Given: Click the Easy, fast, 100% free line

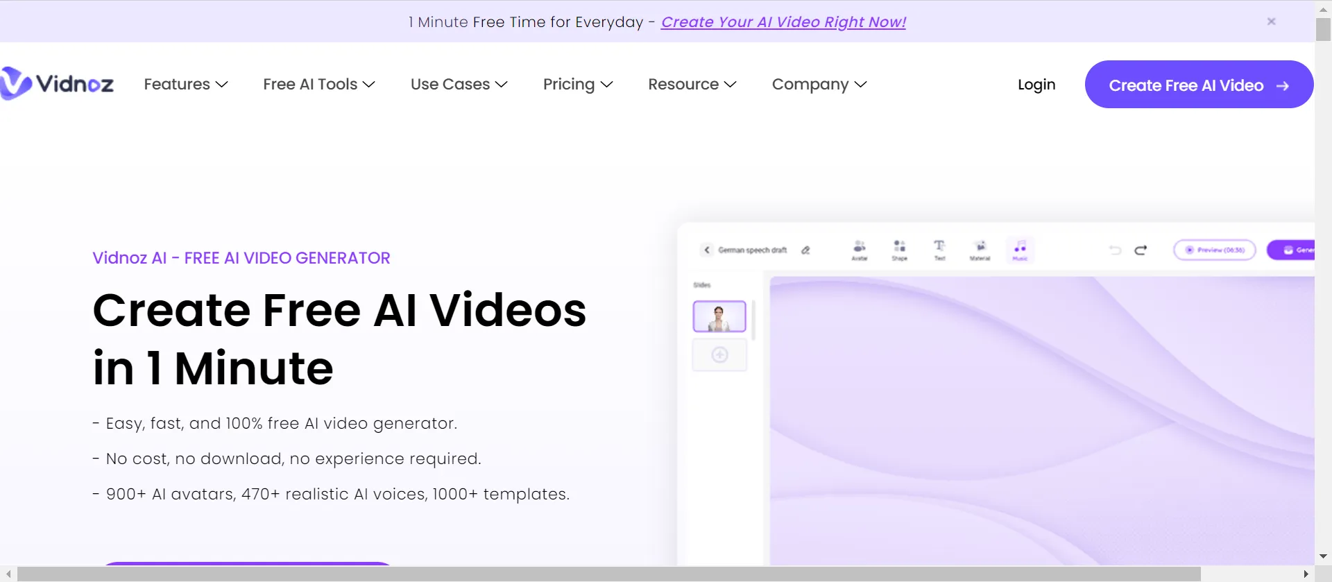Looking at the screenshot, I should tap(275, 423).
